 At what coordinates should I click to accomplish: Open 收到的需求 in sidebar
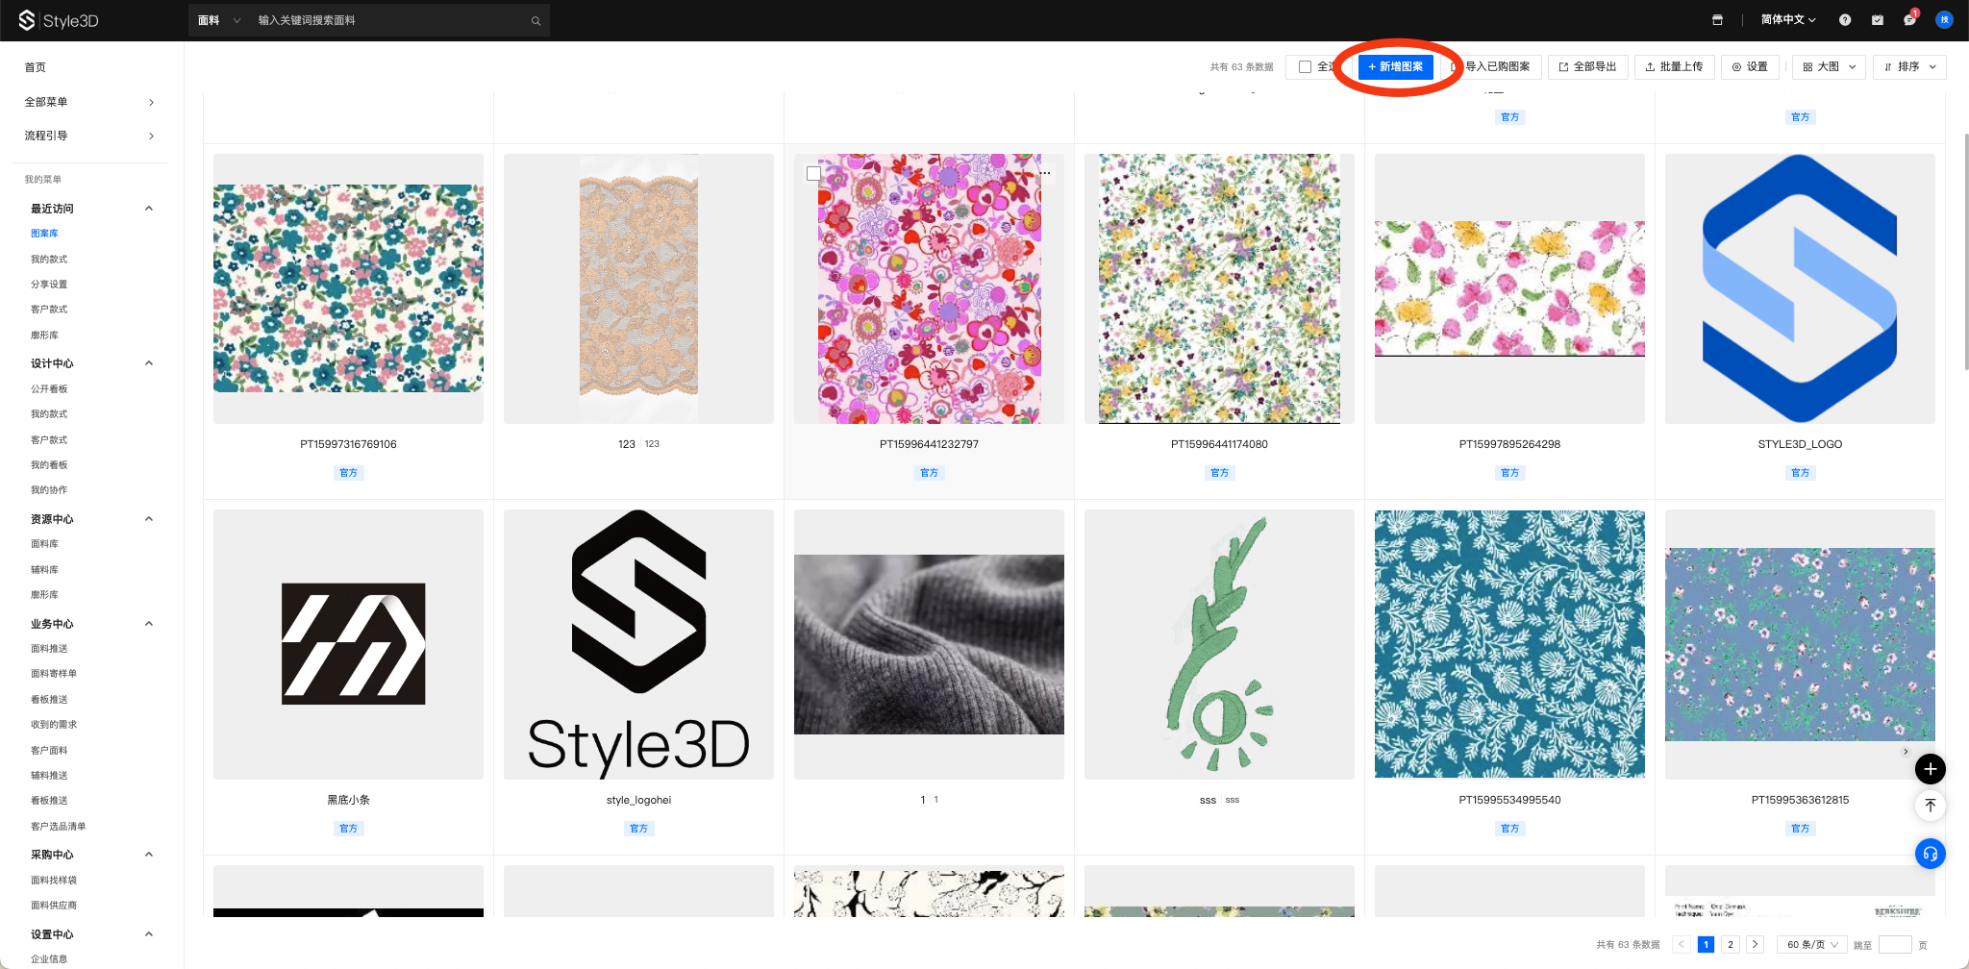tap(54, 725)
